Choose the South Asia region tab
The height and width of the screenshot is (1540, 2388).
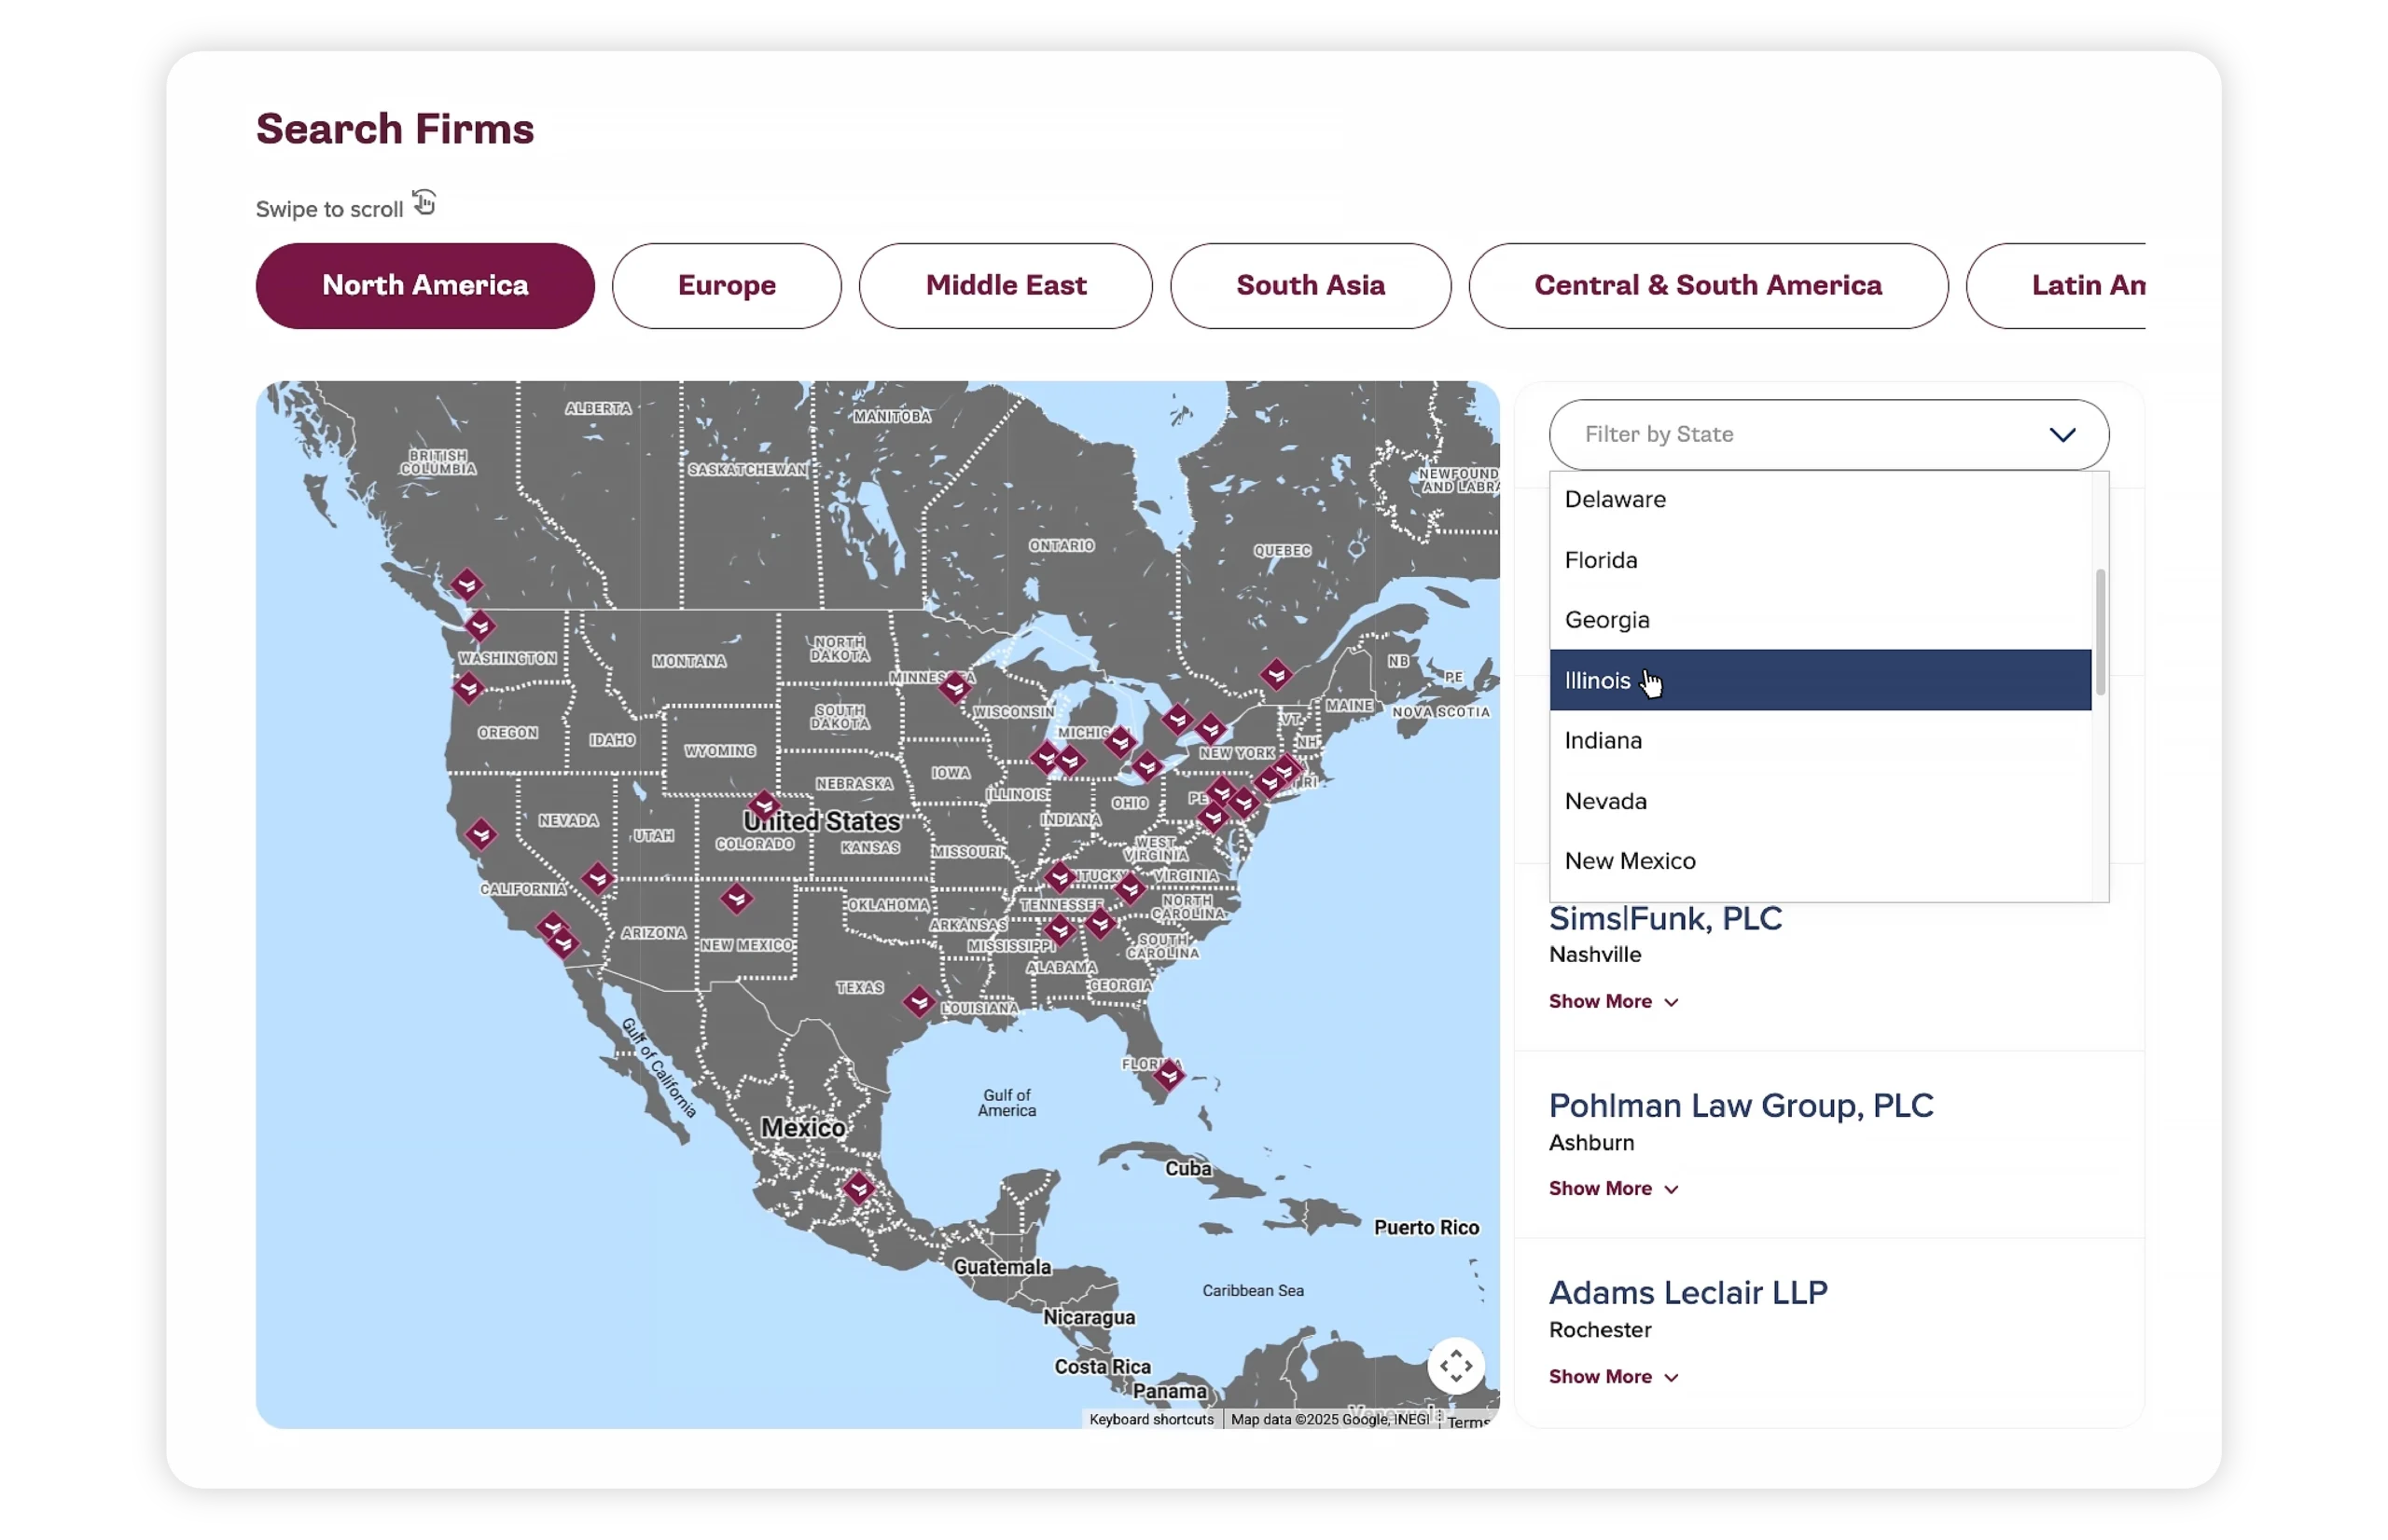[1310, 285]
